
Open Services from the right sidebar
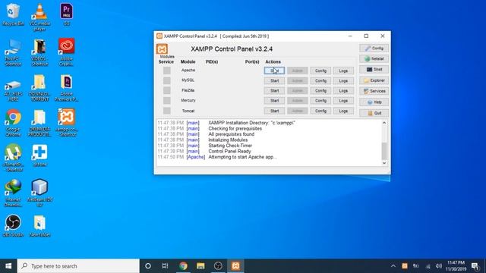point(374,91)
